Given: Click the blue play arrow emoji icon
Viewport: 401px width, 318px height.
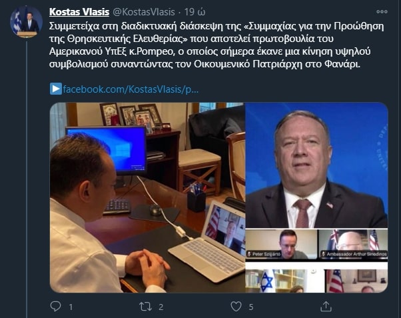Looking at the screenshot, I should pos(56,89).
